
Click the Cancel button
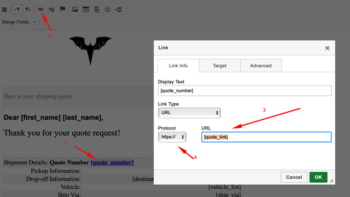pyautogui.click(x=294, y=177)
